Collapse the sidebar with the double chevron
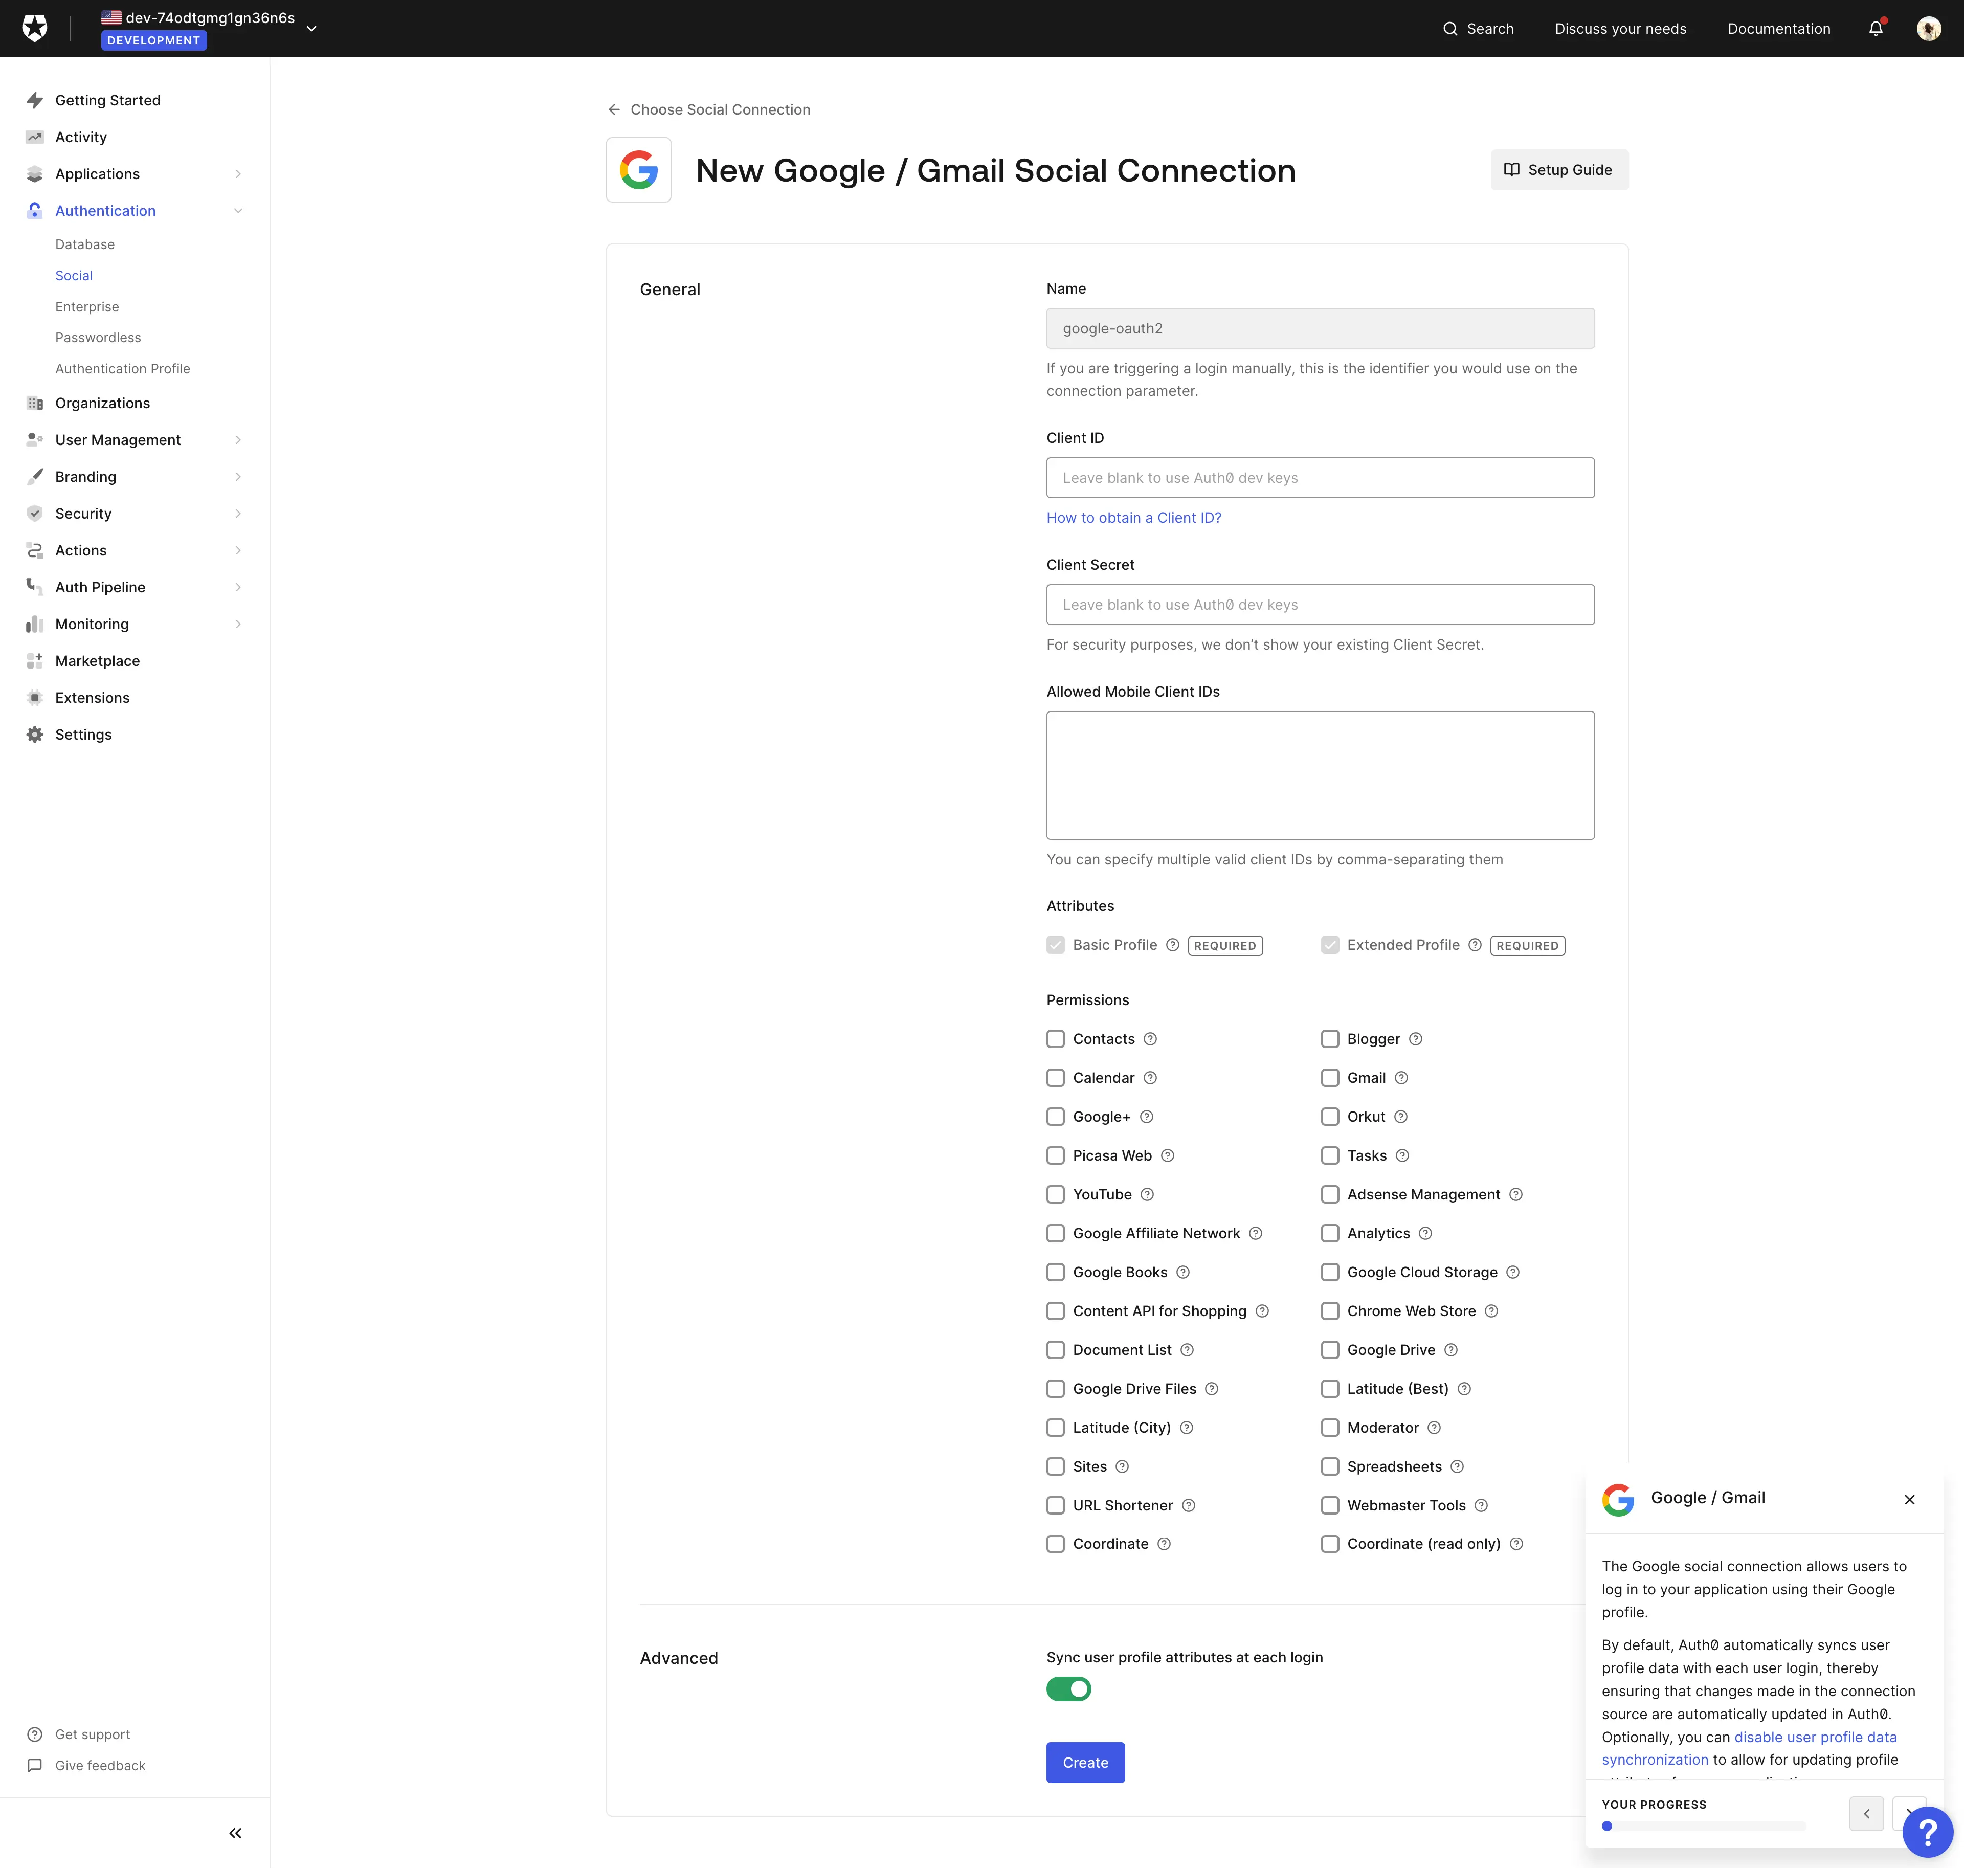This screenshot has width=1964, height=1869. (235, 1832)
